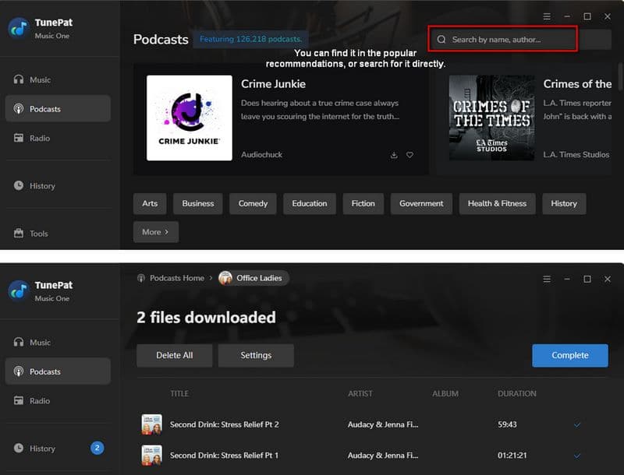Select the Government category
This screenshot has height=475, width=624.
click(x=421, y=203)
